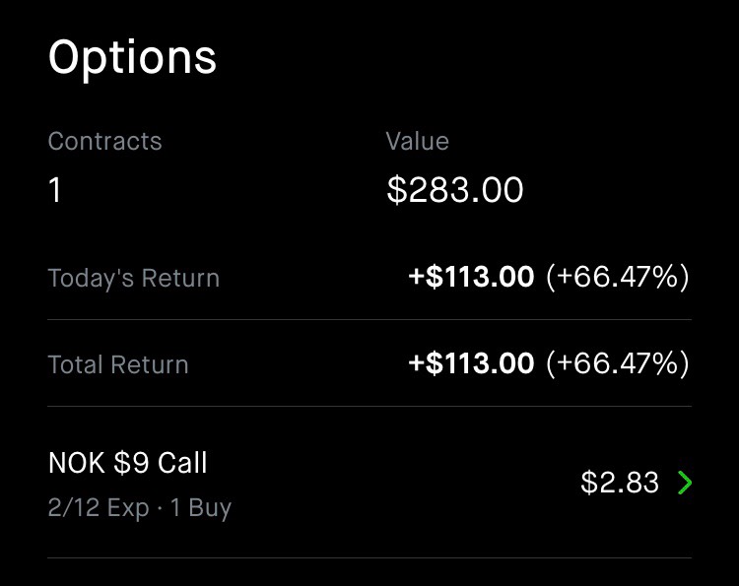Image resolution: width=739 pixels, height=586 pixels.
Task: Tap the 2/12 Exp · 1 Buy subtitle
Action: point(140,508)
